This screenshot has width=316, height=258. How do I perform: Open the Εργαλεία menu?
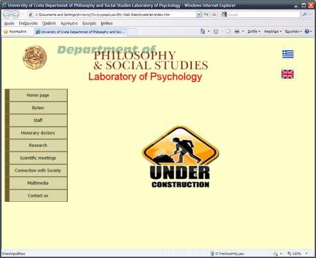point(89,24)
